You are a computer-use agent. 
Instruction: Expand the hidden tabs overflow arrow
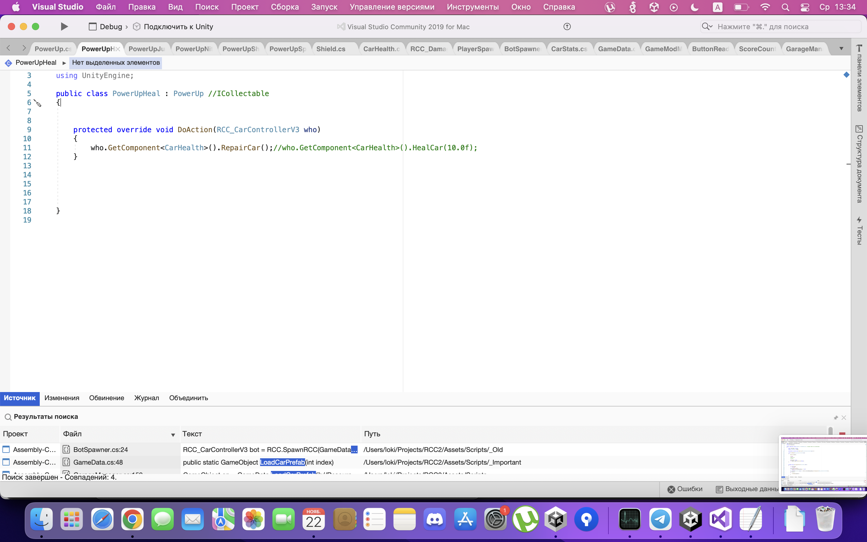841,48
